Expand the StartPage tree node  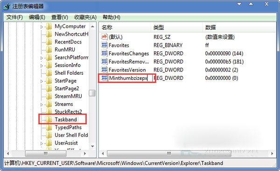[42, 81]
